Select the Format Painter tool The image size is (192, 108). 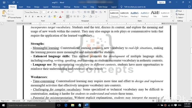(14, 17)
